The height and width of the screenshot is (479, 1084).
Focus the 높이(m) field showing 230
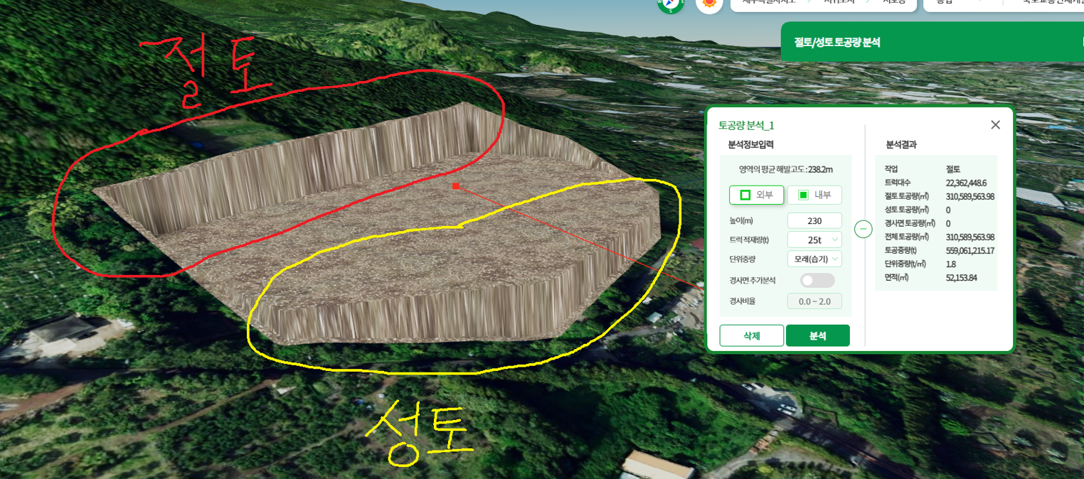pos(814,220)
